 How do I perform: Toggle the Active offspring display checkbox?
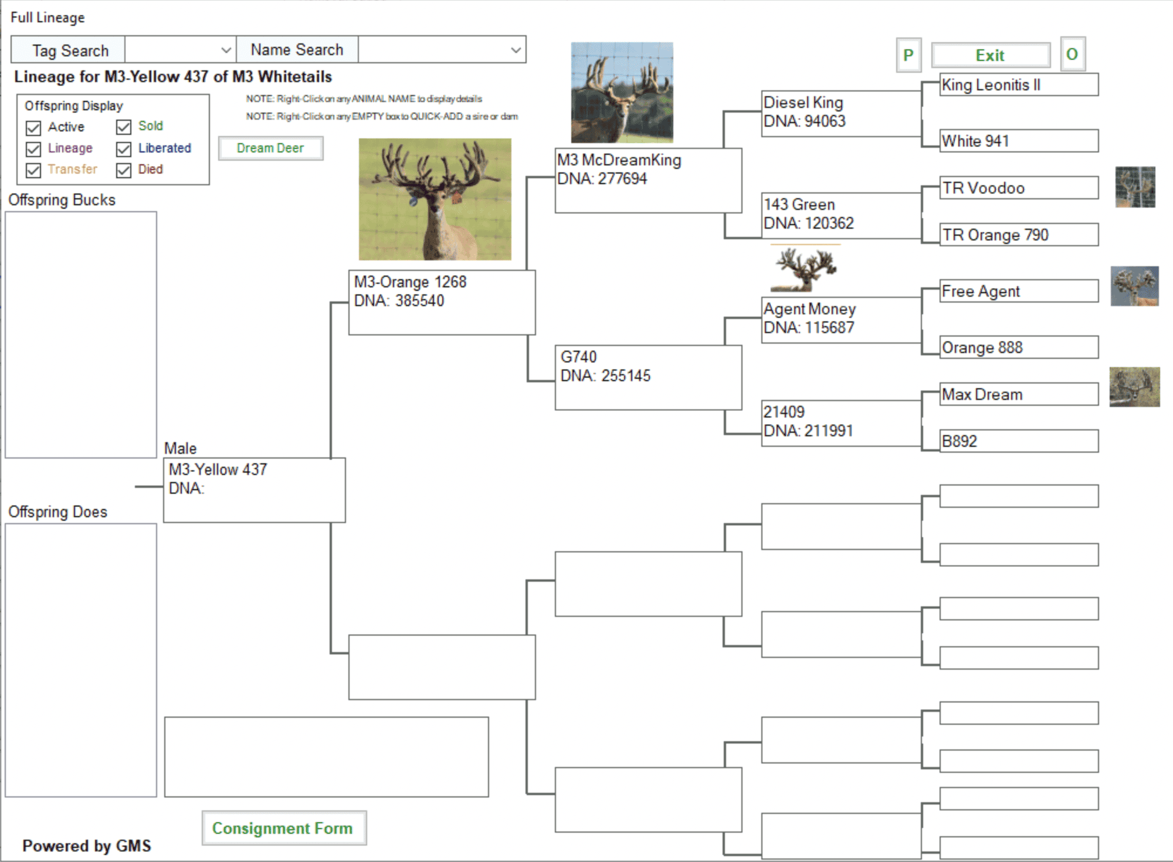click(32, 127)
